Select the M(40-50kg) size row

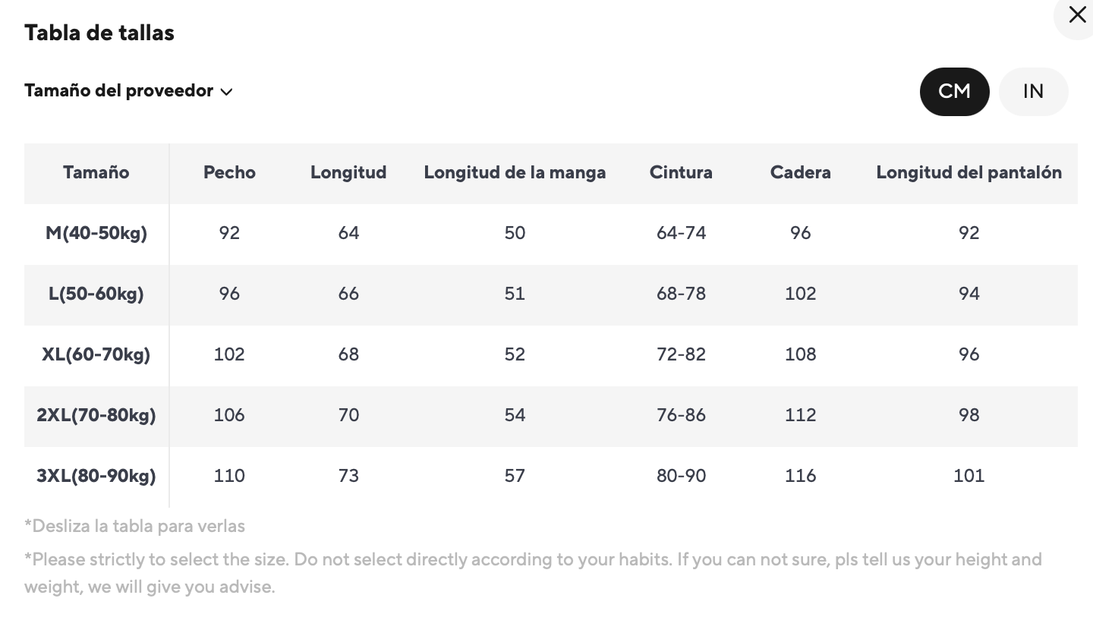pos(96,233)
